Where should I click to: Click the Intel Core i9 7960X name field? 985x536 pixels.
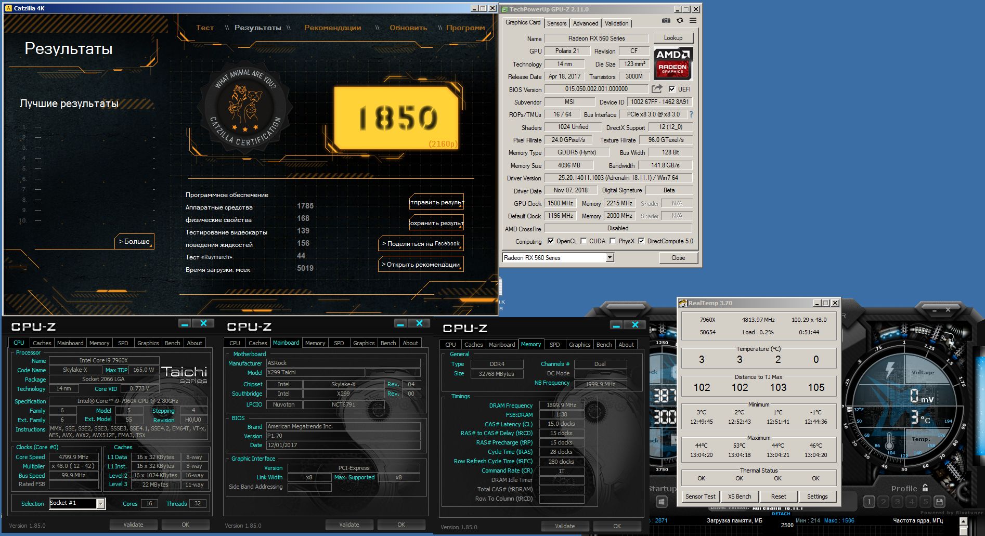pos(104,360)
